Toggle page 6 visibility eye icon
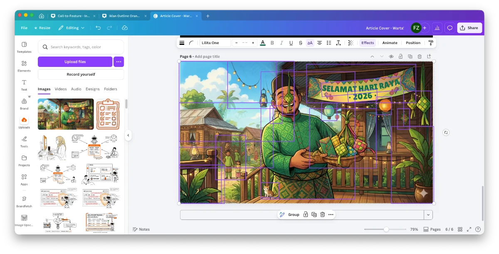Image resolution: width=499 pixels, height=254 pixels. point(391,57)
